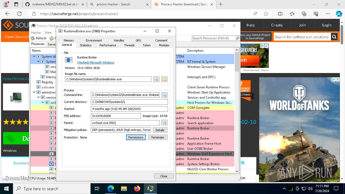Inspect command line magnifier icon
Screen dimensions: 345x194
[164, 95]
